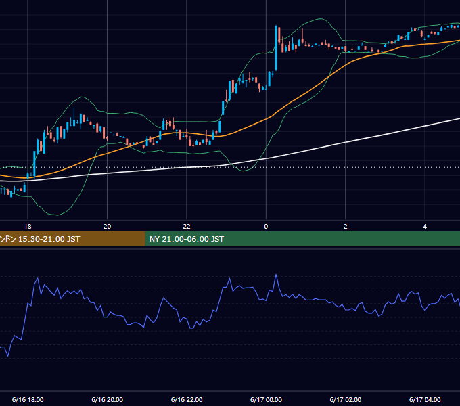The height and width of the screenshot is (406, 460).
Task: Click the 20 hour axis label
Action: click(107, 227)
